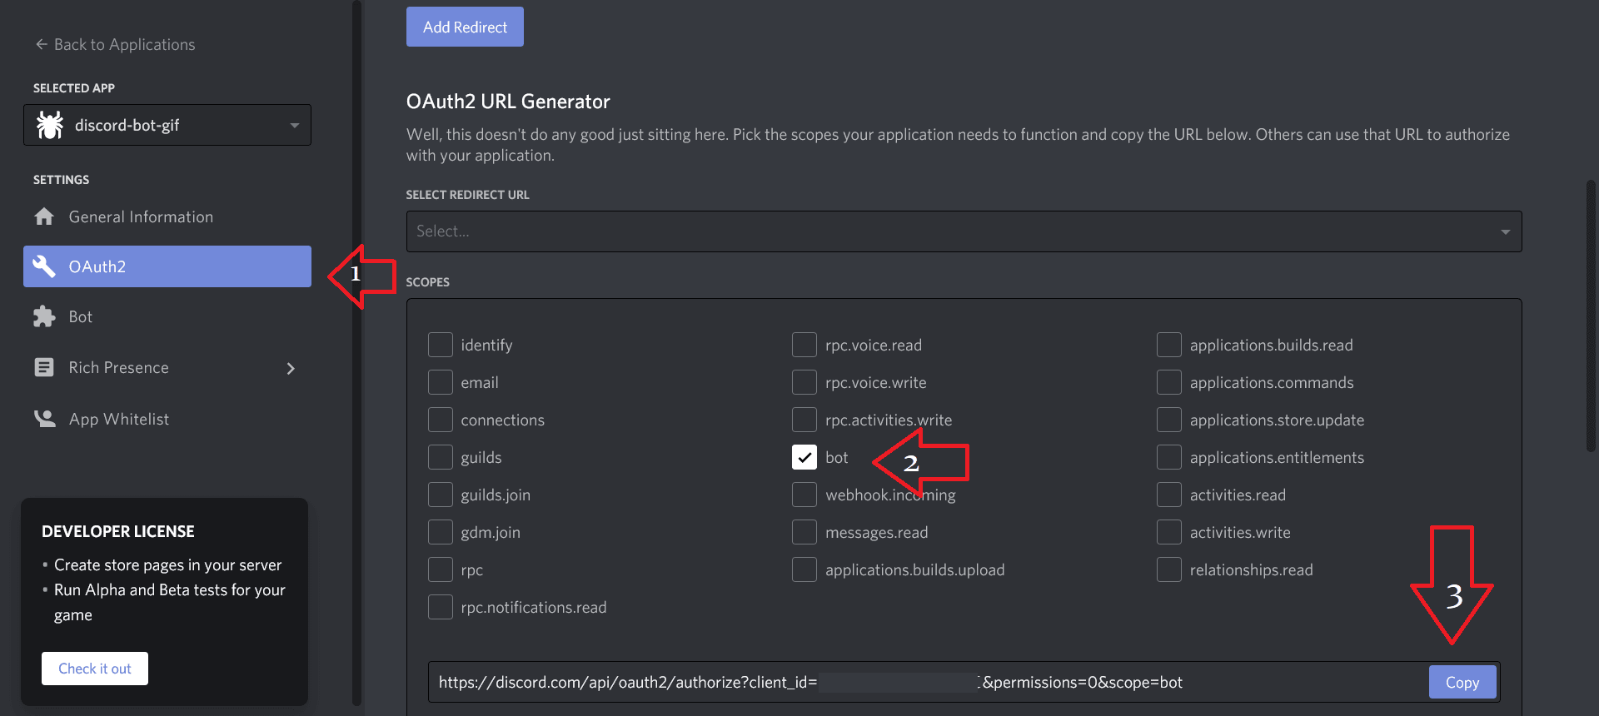Enable the activities.read scope checkbox
This screenshot has width=1599, height=716.
click(1169, 495)
